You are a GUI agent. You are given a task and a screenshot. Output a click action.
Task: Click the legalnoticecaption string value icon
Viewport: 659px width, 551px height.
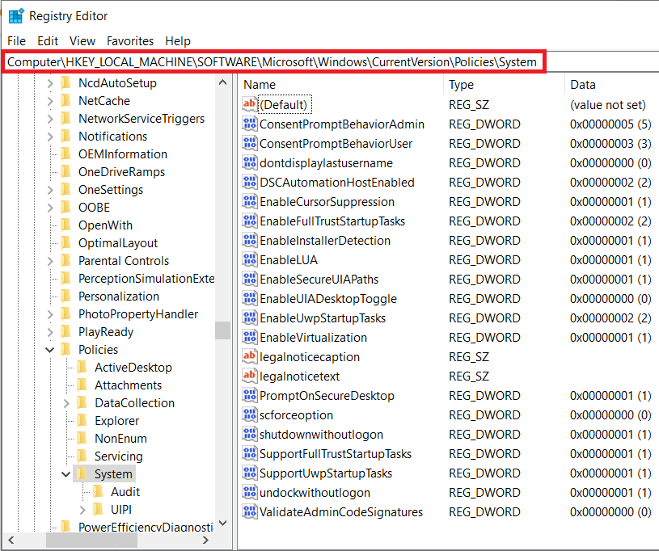249,357
